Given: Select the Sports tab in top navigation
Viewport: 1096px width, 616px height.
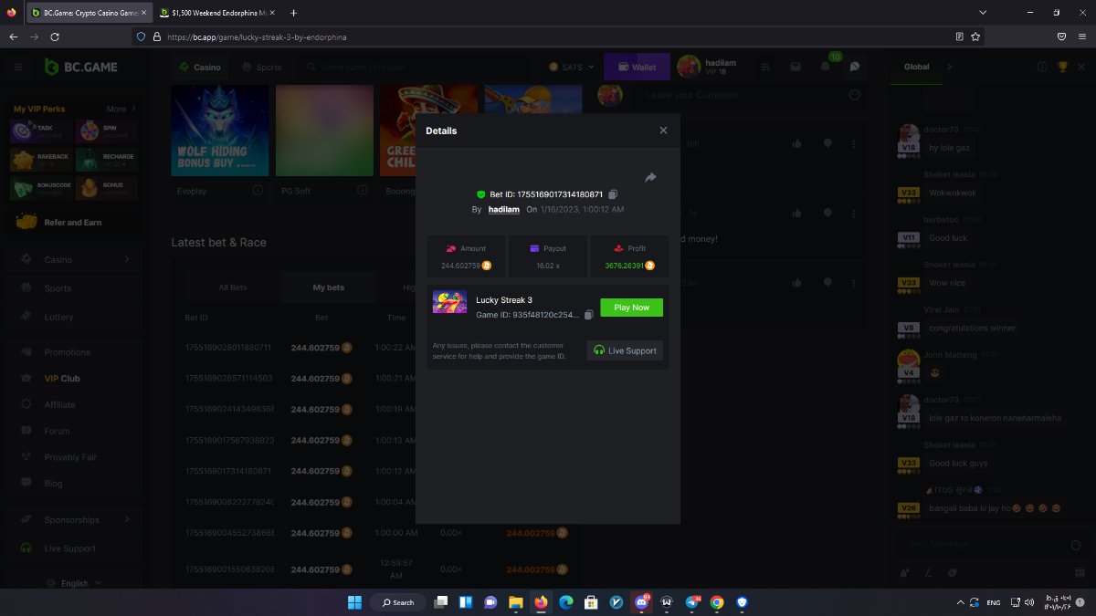Looking at the screenshot, I should point(262,67).
